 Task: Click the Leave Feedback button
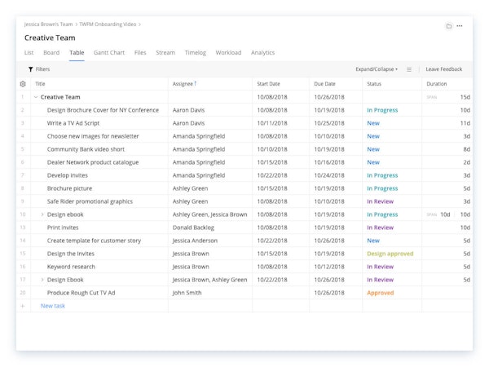[444, 69]
